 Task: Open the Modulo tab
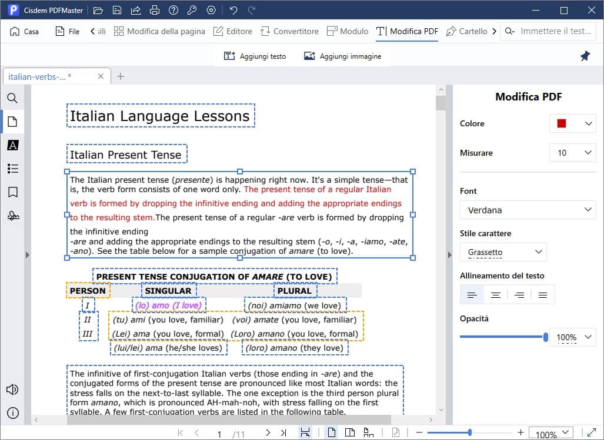click(347, 31)
